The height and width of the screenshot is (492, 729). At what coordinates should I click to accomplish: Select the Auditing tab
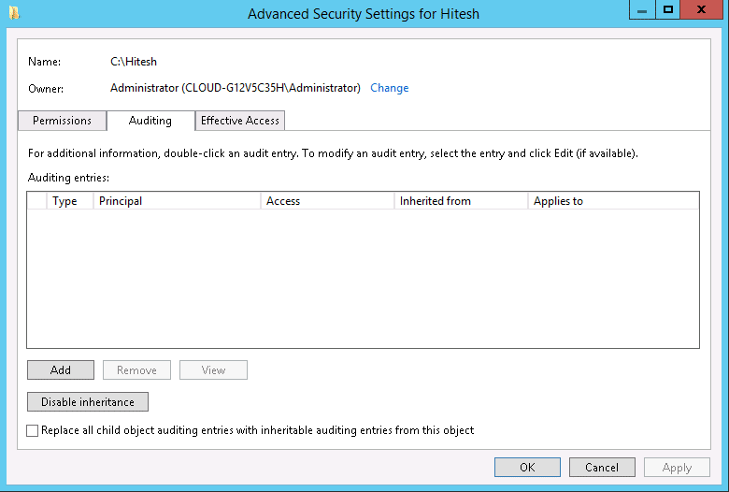pos(150,121)
